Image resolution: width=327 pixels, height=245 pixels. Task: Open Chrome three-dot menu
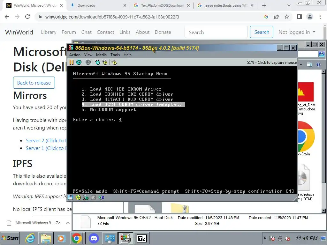[320, 17]
